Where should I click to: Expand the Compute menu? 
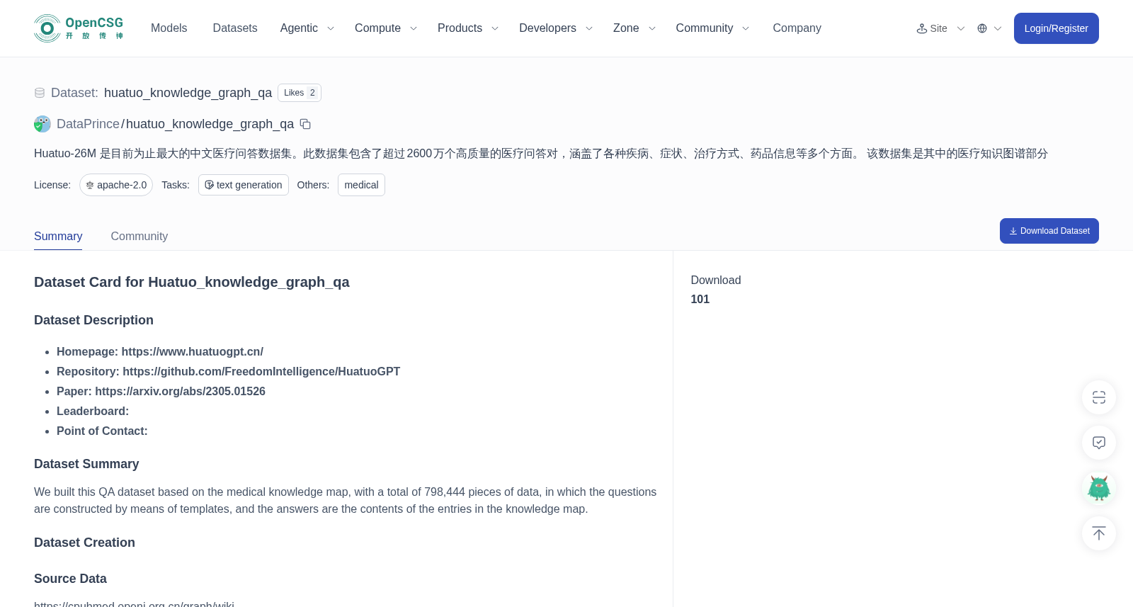386,28
